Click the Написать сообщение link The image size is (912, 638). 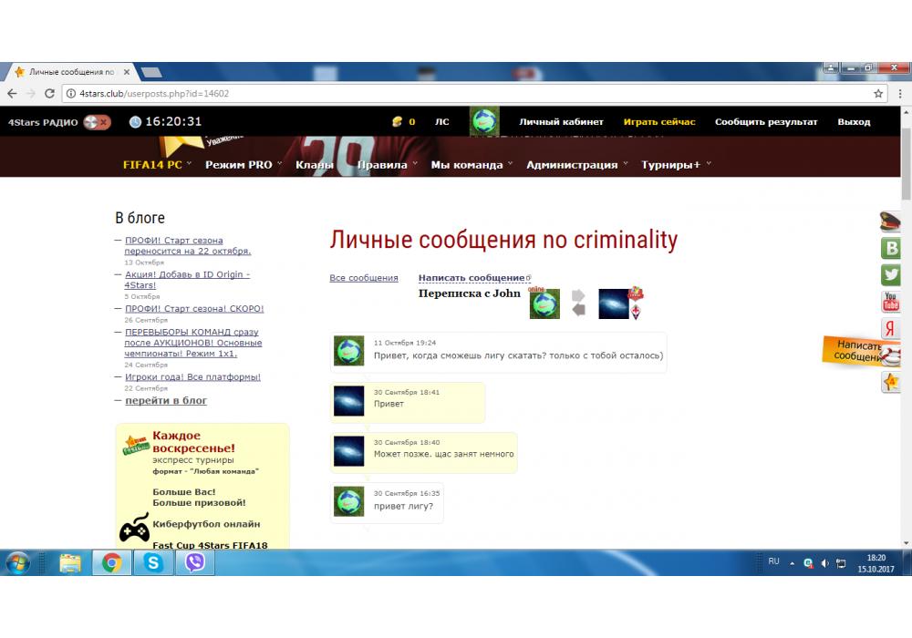point(472,278)
